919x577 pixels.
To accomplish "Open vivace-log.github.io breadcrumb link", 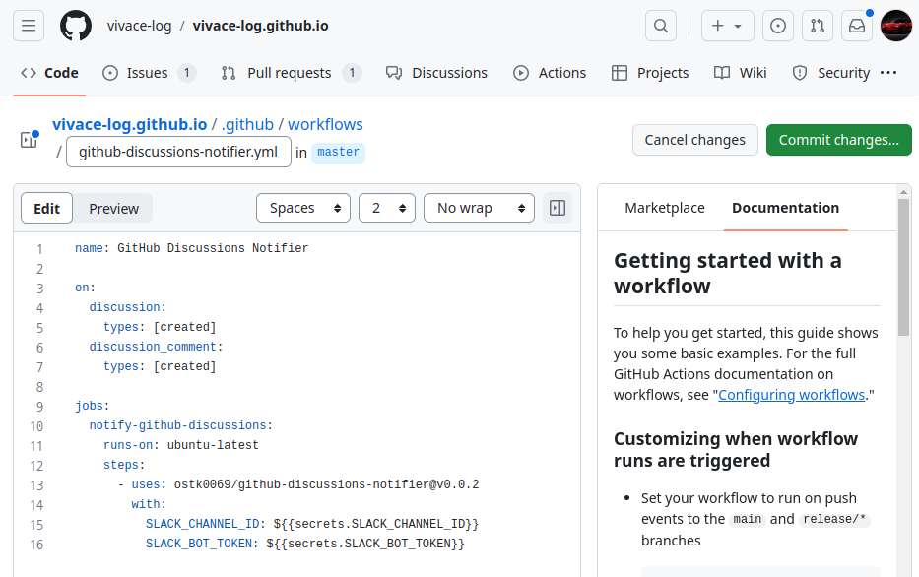I will 130,124.
